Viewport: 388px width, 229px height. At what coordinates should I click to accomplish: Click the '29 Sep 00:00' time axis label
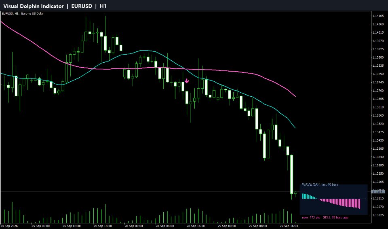click(x=227, y=226)
